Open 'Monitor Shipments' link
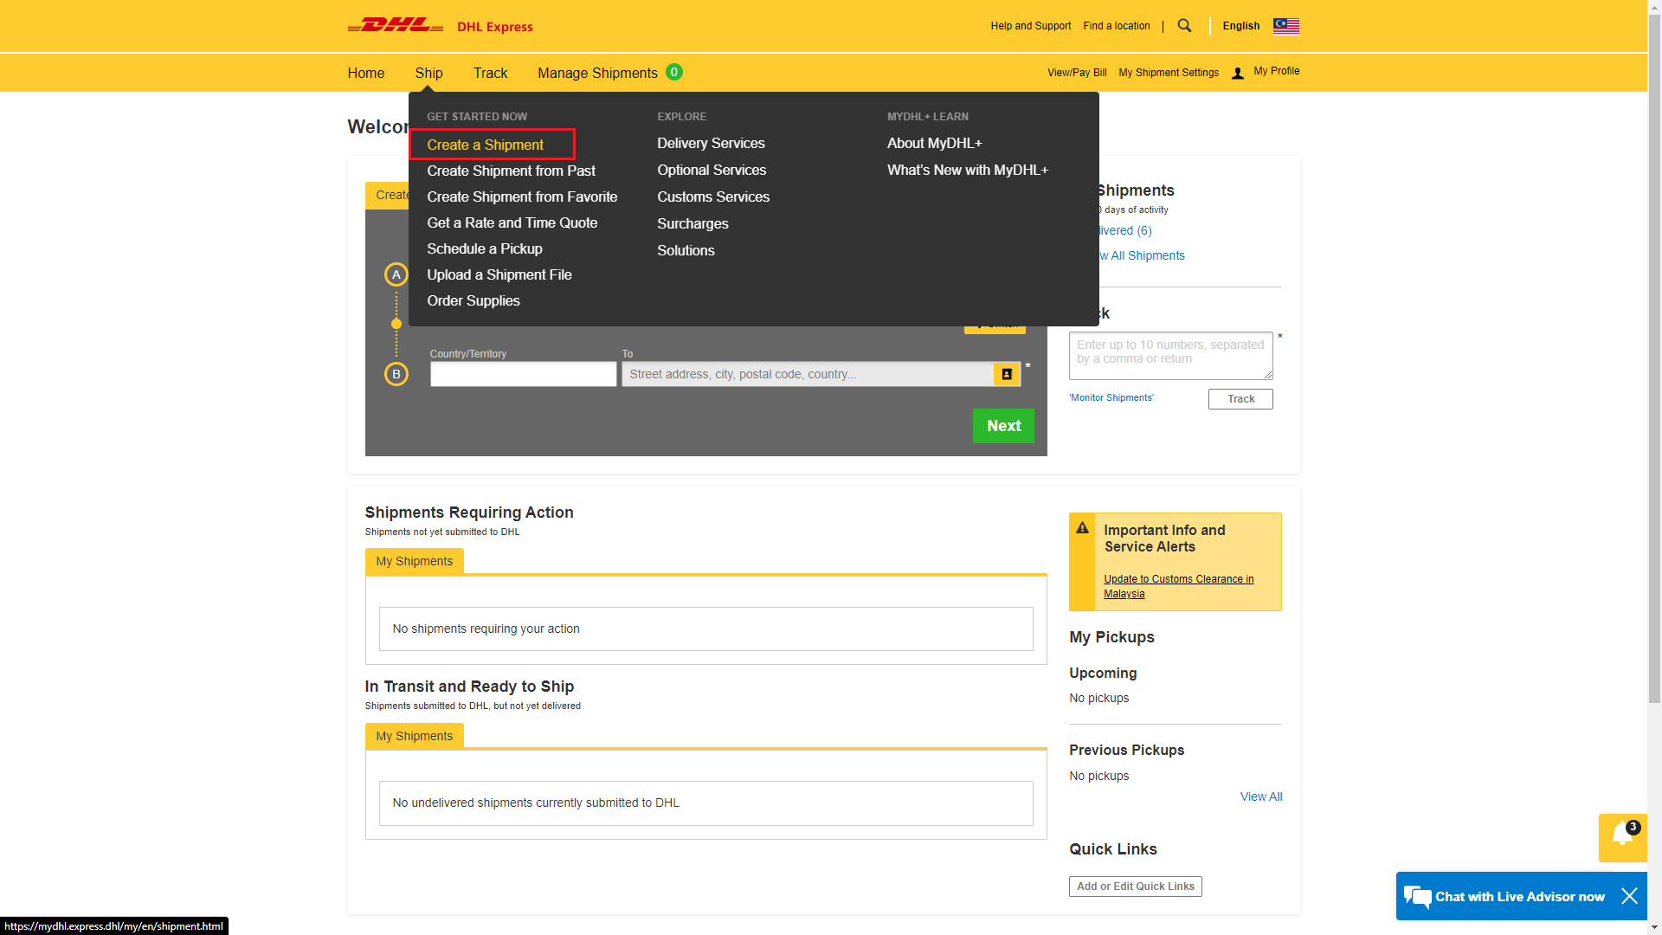 coord(1111,397)
